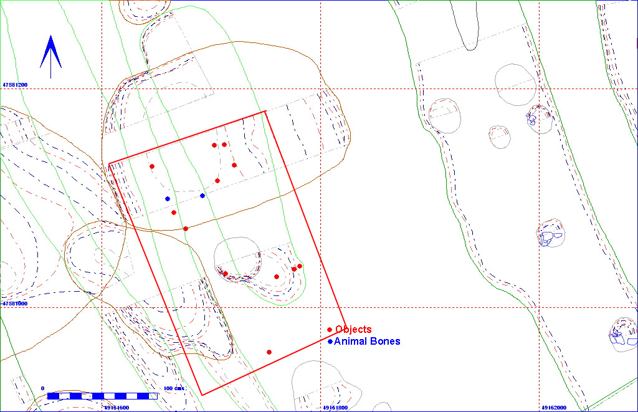Click the 47581000 coordinate label
Image resolution: width=638 pixels, height=412 pixels.
[x=16, y=304]
